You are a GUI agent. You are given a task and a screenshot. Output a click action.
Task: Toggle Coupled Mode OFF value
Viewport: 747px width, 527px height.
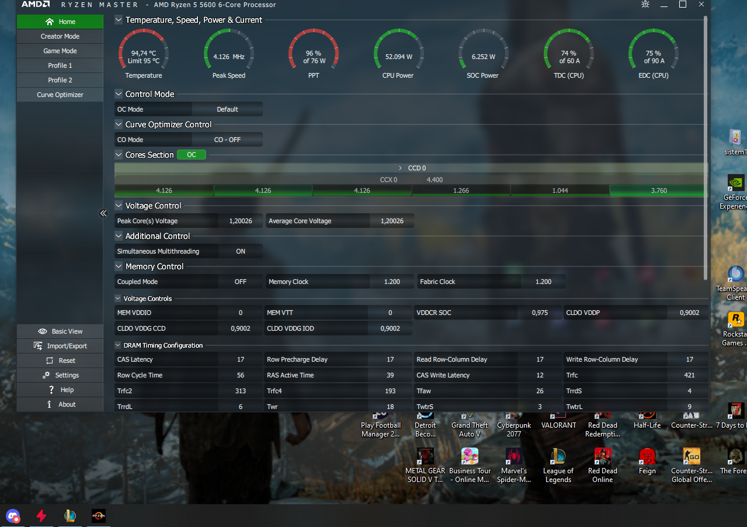pyautogui.click(x=241, y=282)
